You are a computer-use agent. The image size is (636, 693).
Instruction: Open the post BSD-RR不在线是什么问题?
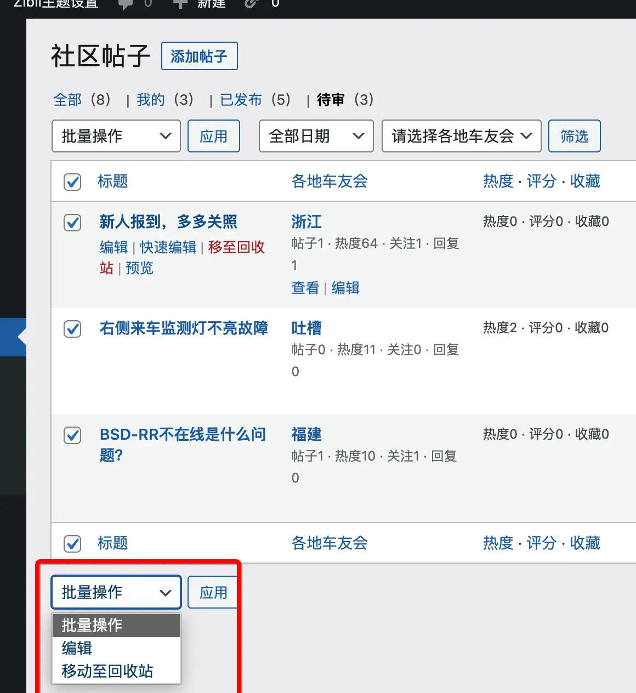point(183,434)
